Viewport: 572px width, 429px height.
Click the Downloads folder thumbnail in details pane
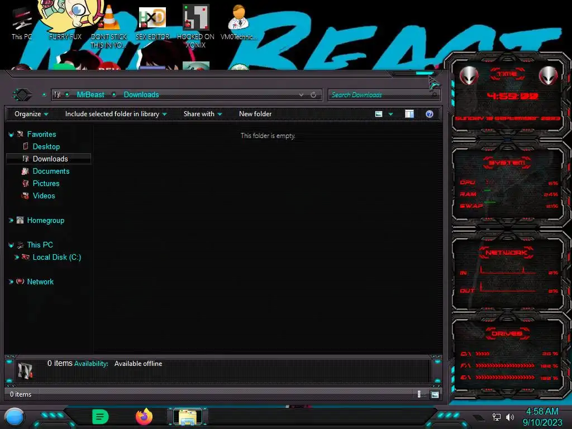pyautogui.click(x=25, y=370)
